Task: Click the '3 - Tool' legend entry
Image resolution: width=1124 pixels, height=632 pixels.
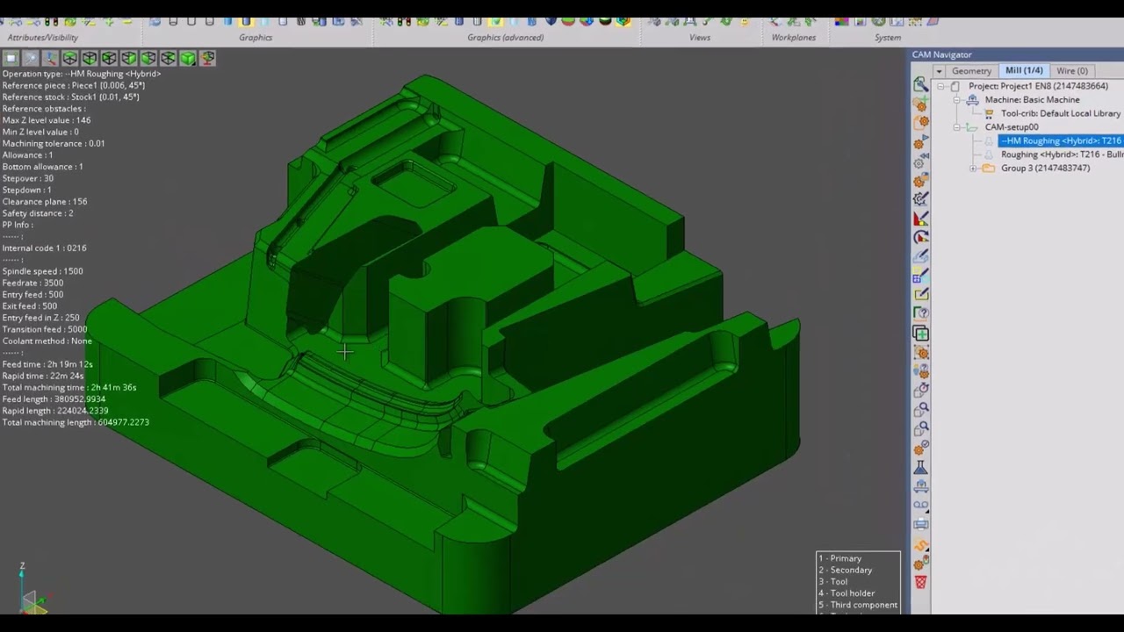Action: coord(833,581)
